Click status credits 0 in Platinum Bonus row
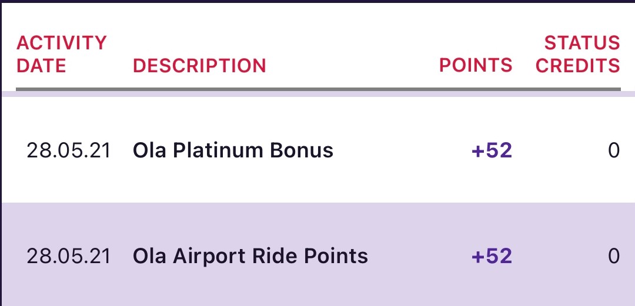 614,150
